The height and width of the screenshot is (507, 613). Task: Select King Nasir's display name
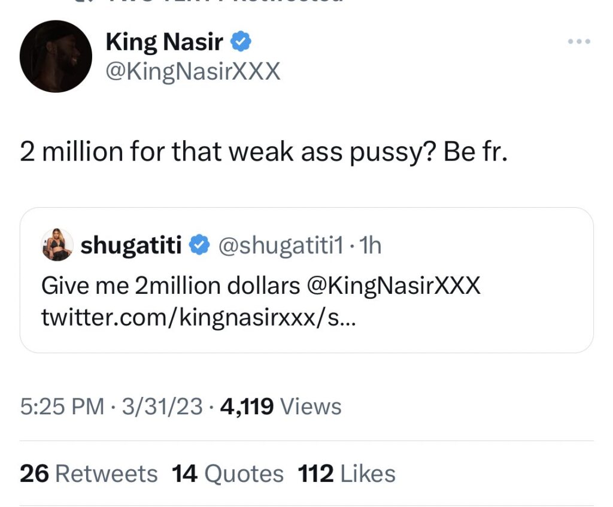point(165,40)
